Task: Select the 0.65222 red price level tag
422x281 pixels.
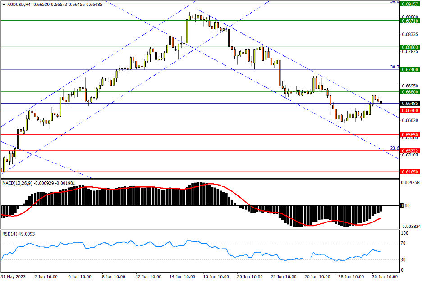Action: 410,151
